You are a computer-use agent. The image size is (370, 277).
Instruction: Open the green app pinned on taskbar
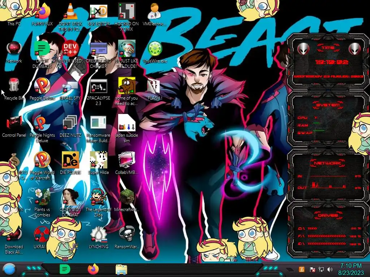(65, 269)
